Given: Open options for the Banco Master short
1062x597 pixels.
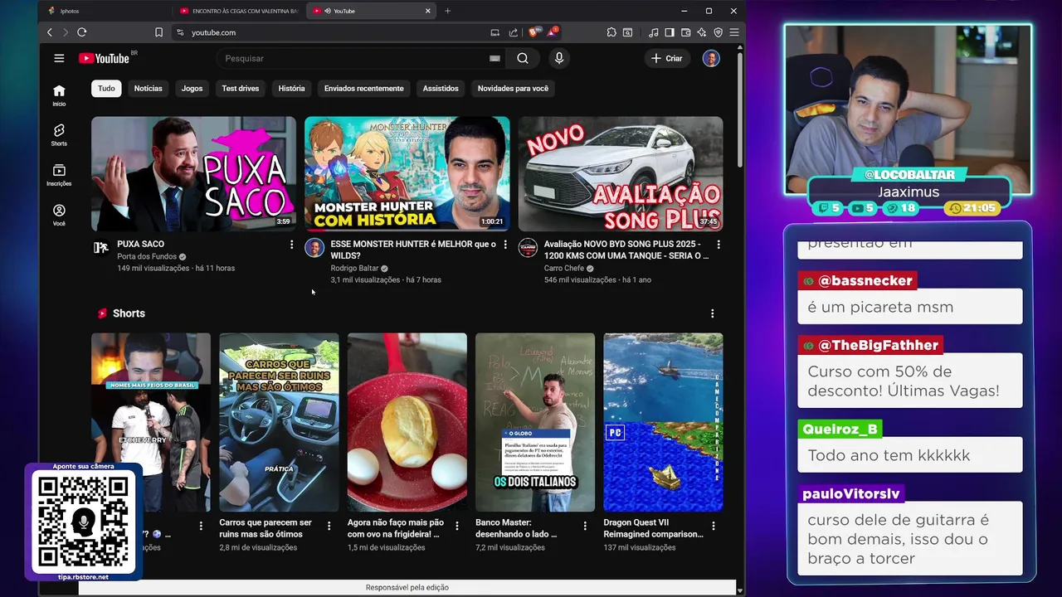Looking at the screenshot, I should click(585, 526).
